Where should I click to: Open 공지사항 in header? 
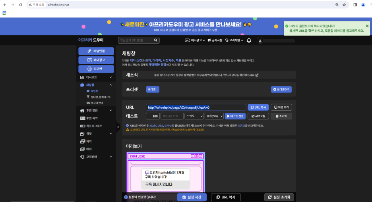point(215,40)
